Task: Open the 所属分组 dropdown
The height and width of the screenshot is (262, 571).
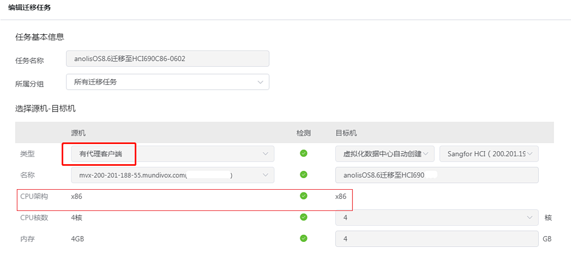Action: [x=167, y=82]
